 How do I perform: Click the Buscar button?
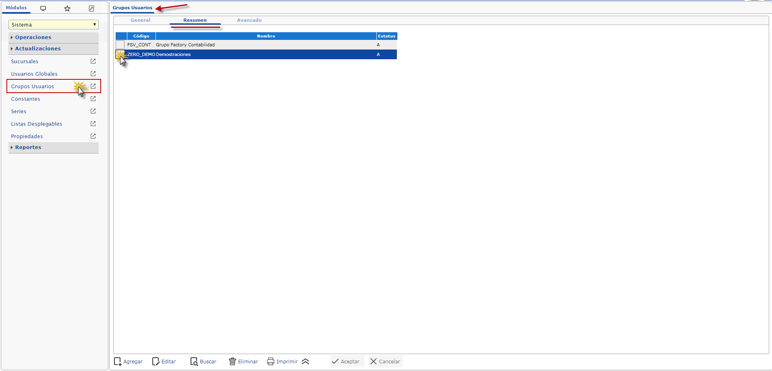(203, 361)
